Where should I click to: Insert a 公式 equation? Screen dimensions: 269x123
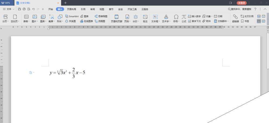pyautogui.click(x=184, y=19)
